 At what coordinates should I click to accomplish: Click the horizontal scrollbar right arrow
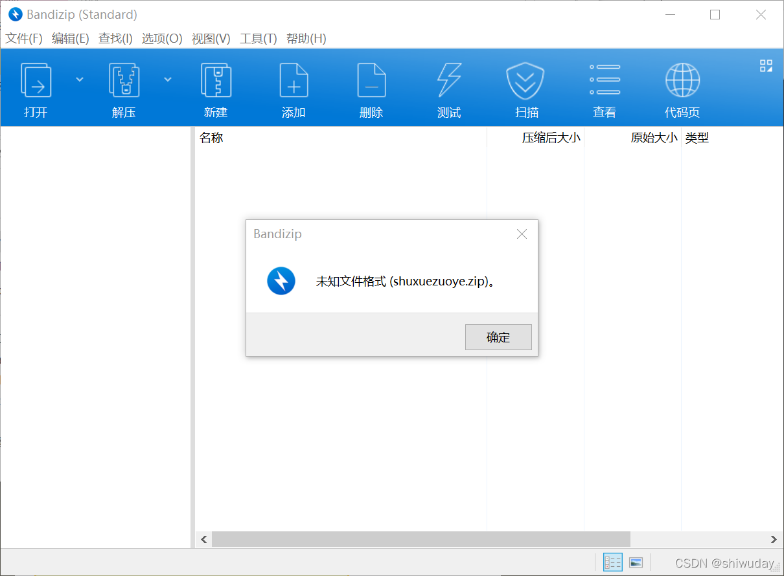[774, 539]
